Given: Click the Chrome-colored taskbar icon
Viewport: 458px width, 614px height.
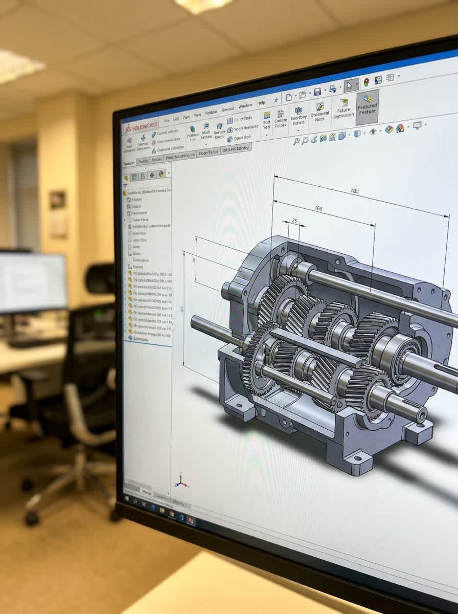Looking at the screenshot, I should click(171, 514).
